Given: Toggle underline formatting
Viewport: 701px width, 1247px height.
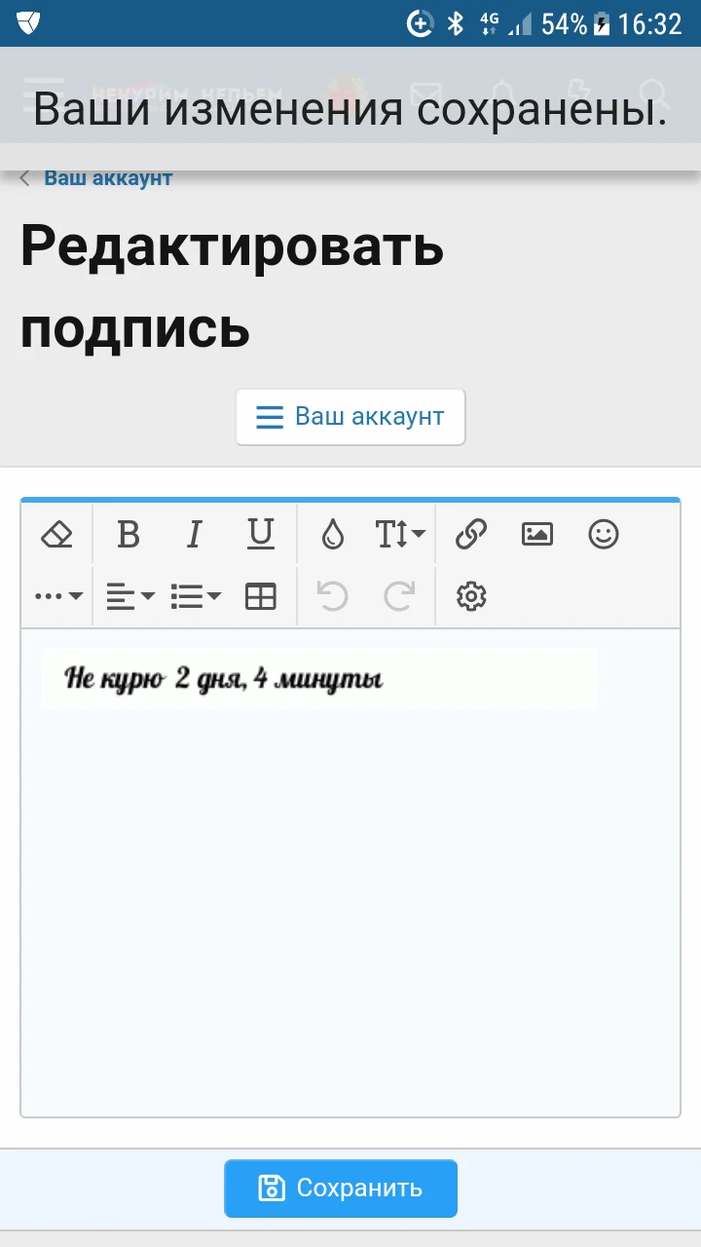Looking at the screenshot, I should [x=261, y=534].
